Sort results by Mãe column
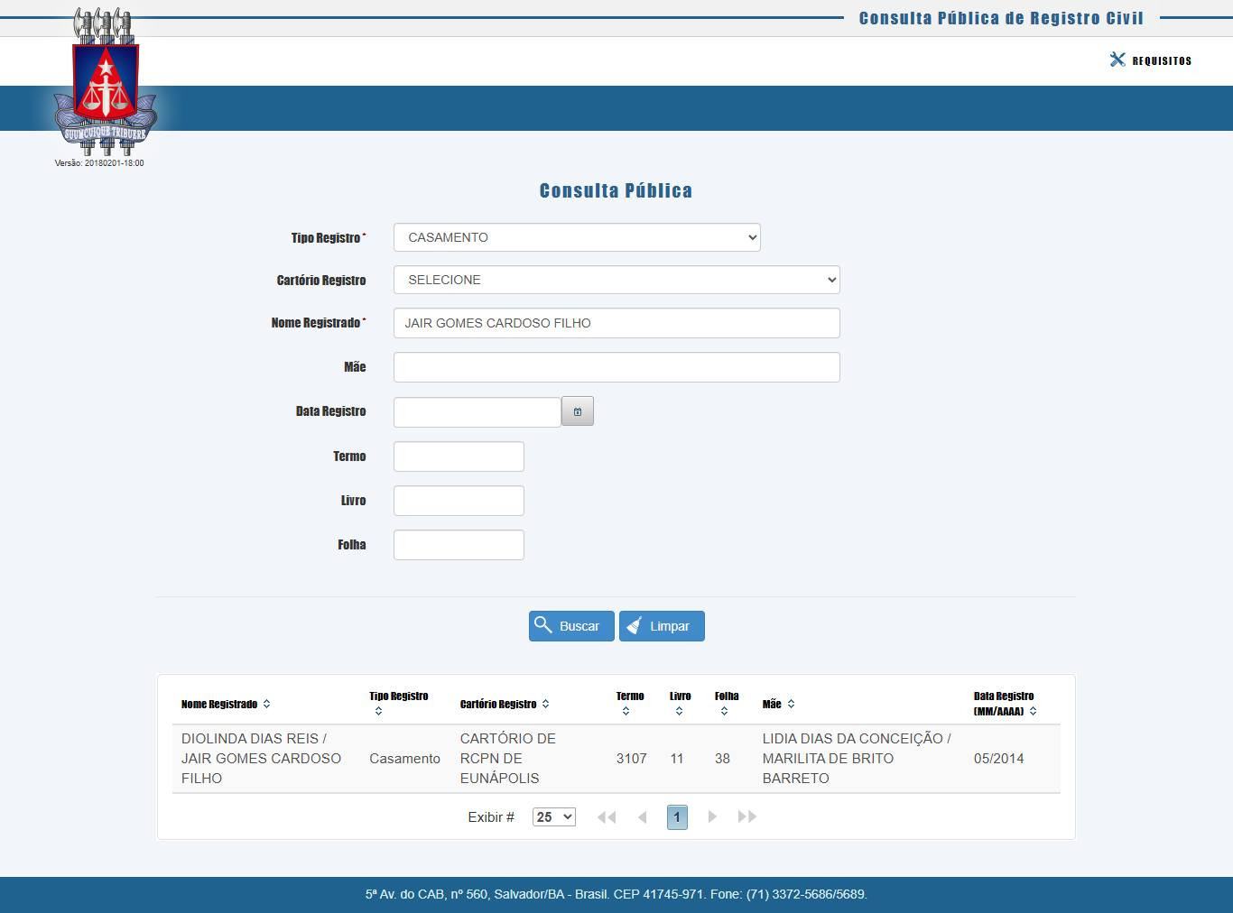1233x913 pixels. point(791,704)
